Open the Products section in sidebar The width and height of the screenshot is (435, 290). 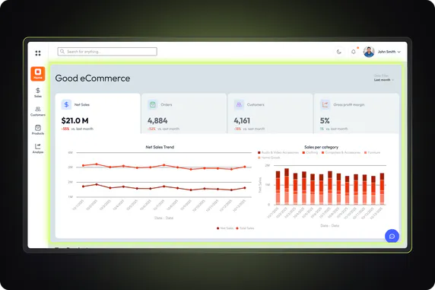(x=38, y=129)
